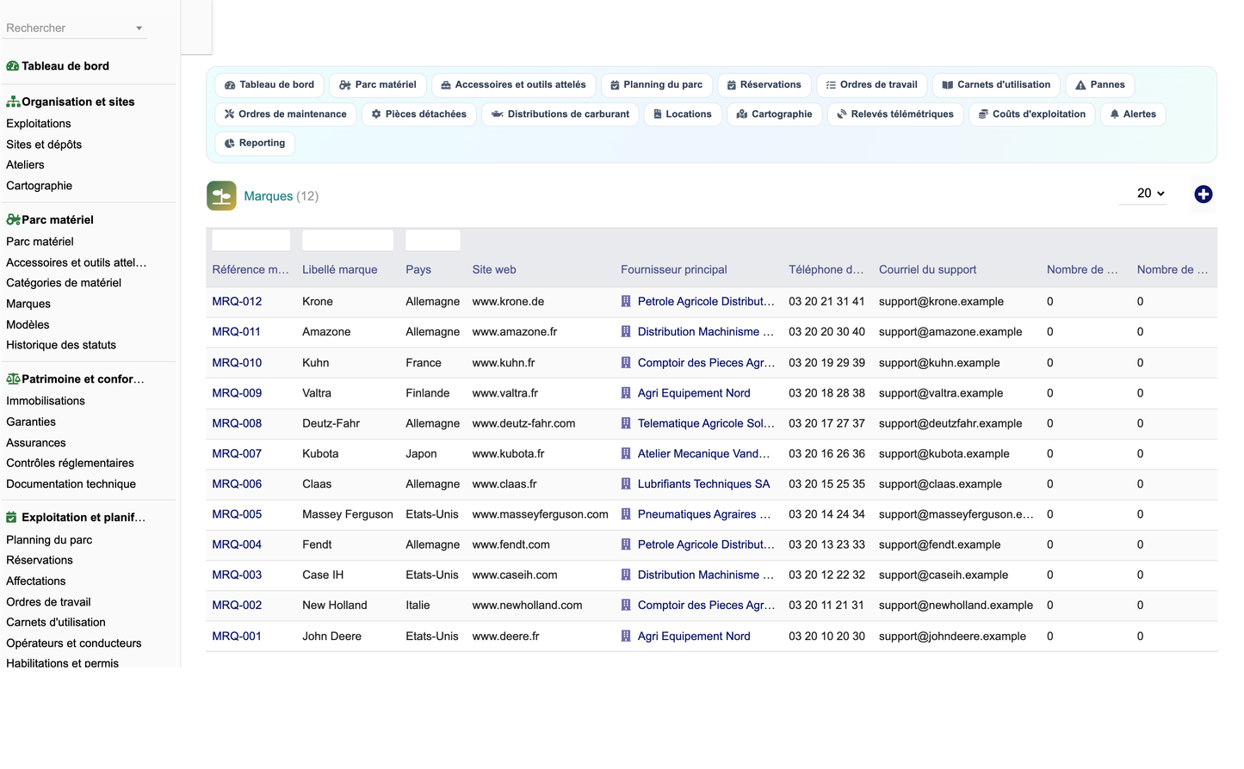Open the Reporting shortcut with pie chart icon
This screenshot has height=769, width=1244.
pyautogui.click(x=254, y=144)
